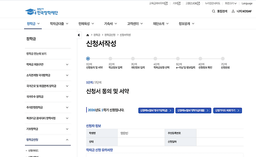
Task: Expand the 정보공개 menu chevron
Action: coord(193,23)
